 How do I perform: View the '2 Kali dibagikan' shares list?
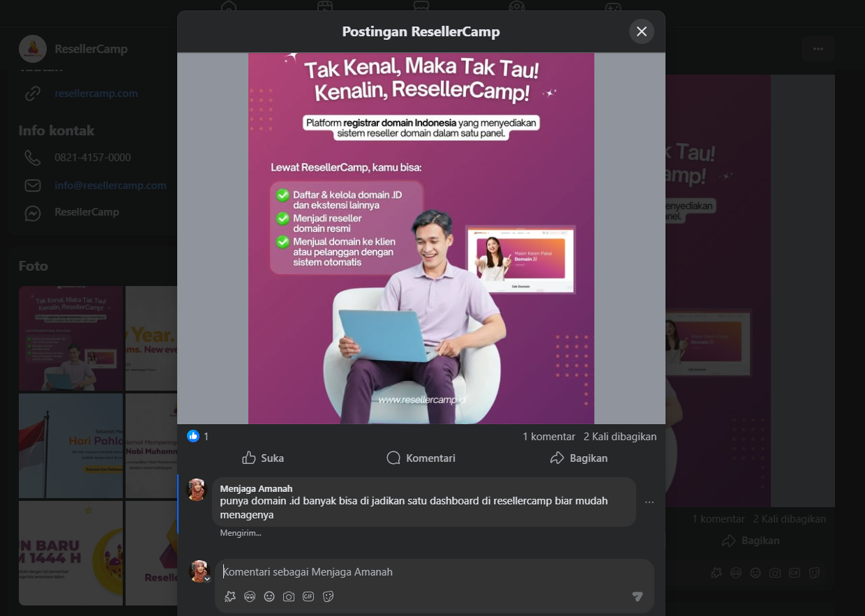[619, 436]
